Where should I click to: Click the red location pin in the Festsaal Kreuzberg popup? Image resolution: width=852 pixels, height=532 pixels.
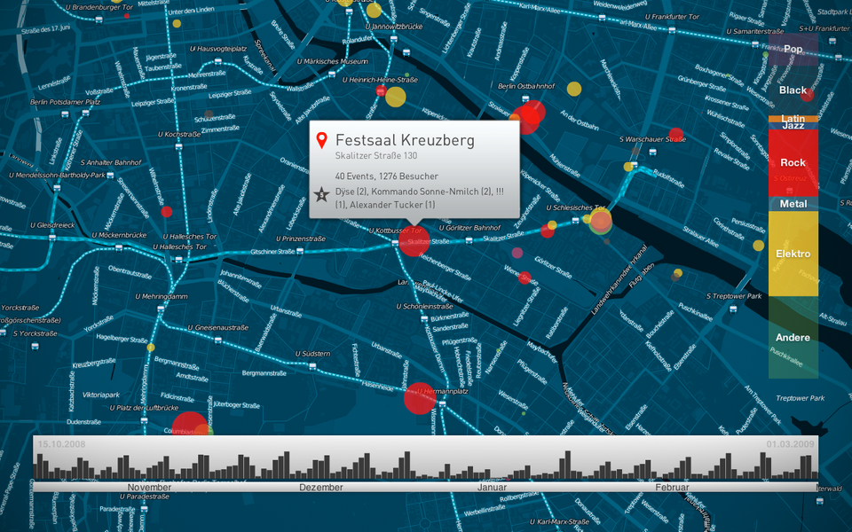(x=323, y=139)
